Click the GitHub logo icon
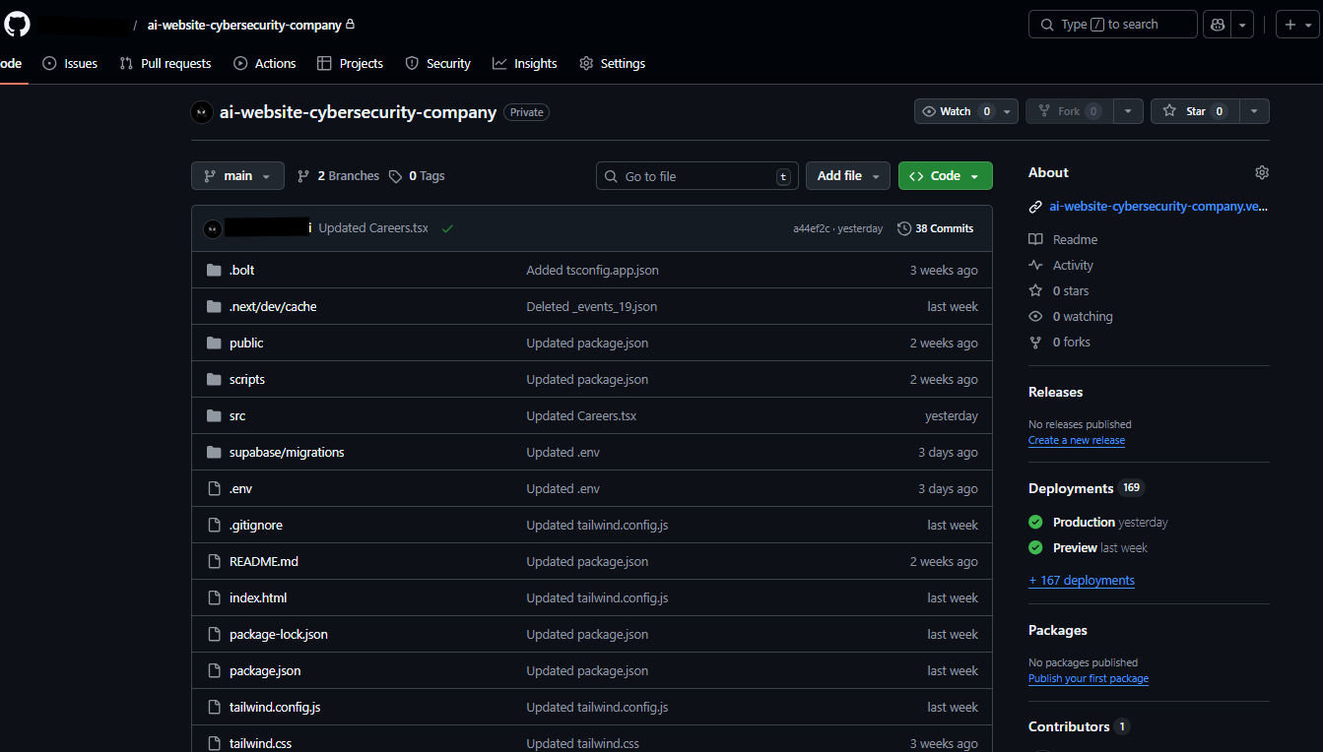 (17, 25)
